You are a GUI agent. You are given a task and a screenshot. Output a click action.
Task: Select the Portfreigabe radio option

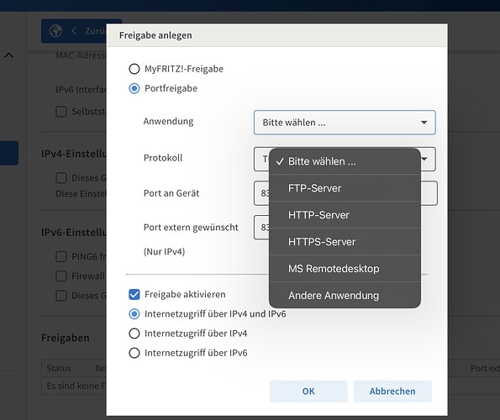134,88
